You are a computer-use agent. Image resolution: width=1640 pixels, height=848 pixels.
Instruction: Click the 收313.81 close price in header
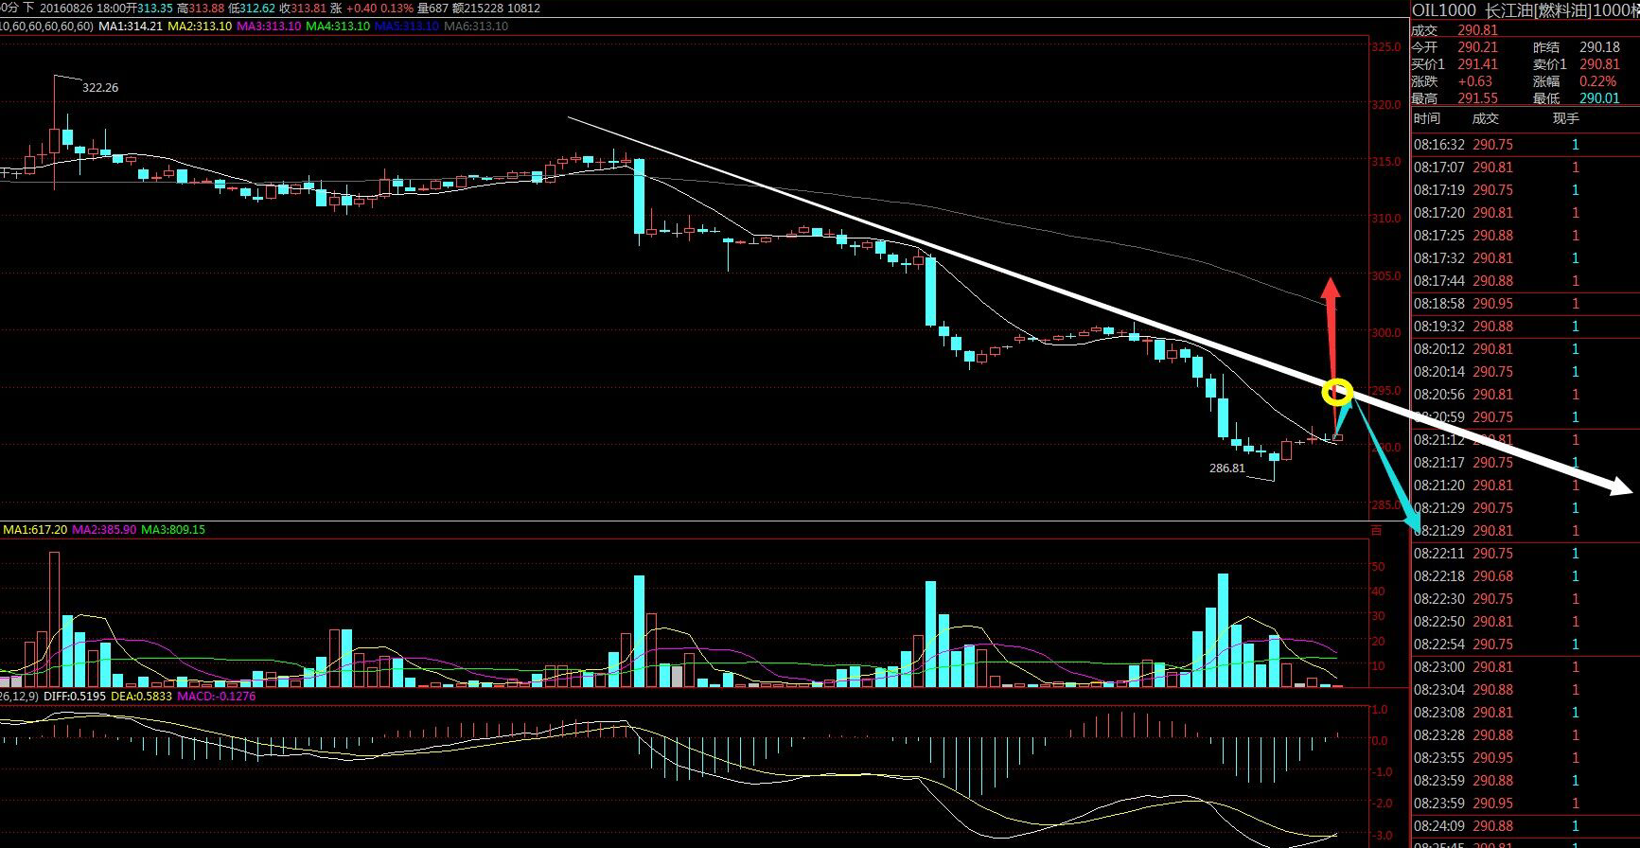tap(303, 9)
